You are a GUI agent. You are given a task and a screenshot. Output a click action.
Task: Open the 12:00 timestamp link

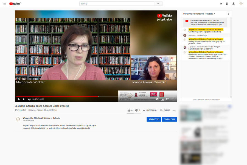[58, 128]
